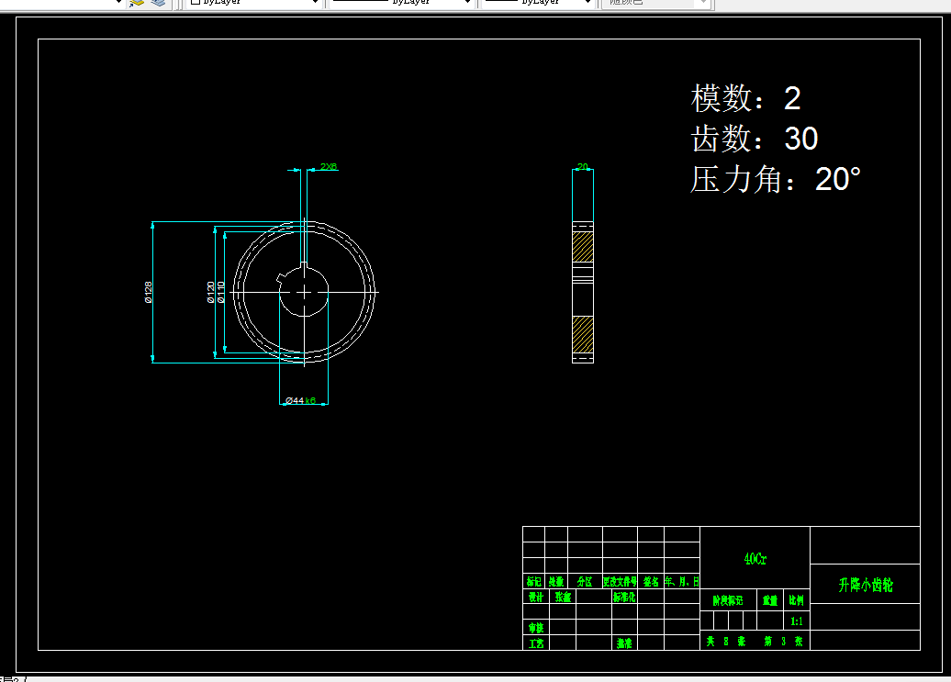Pick the upper yellow hatch in section view
The image size is (951, 682).
(x=583, y=247)
